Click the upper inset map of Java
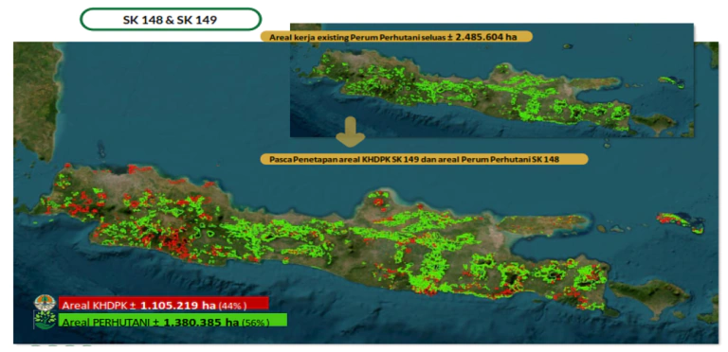 point(492,80)
